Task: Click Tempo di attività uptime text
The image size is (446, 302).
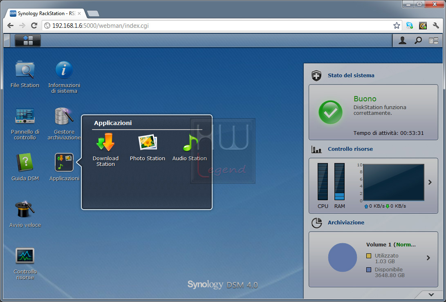Action: coord(388,133)
